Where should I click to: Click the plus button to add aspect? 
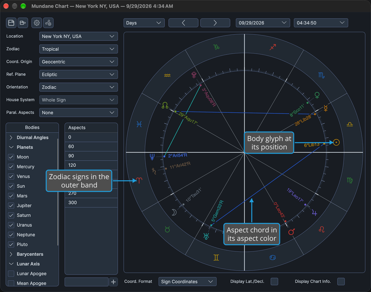coord(113,282)
